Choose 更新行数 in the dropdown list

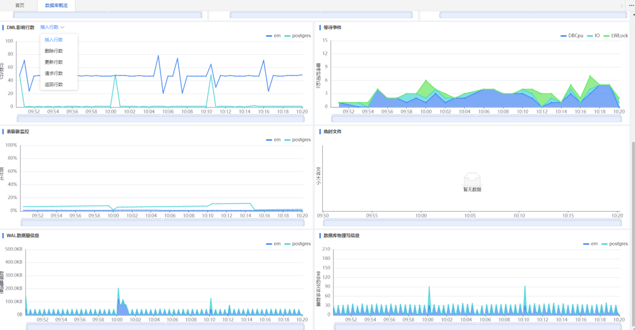54,62
